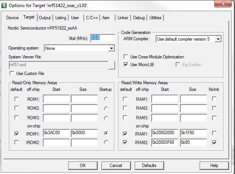This screenshot has height=174, width=235.
Task: Check the RAM3 default checkbox
Action: 125,117
